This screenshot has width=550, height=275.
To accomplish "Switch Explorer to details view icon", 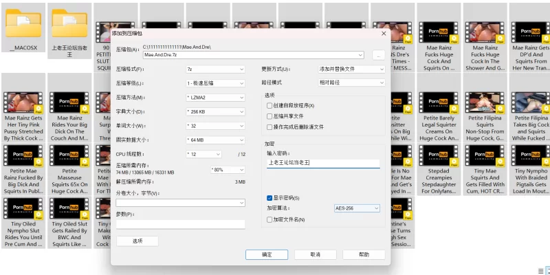I will coord(540,270).
